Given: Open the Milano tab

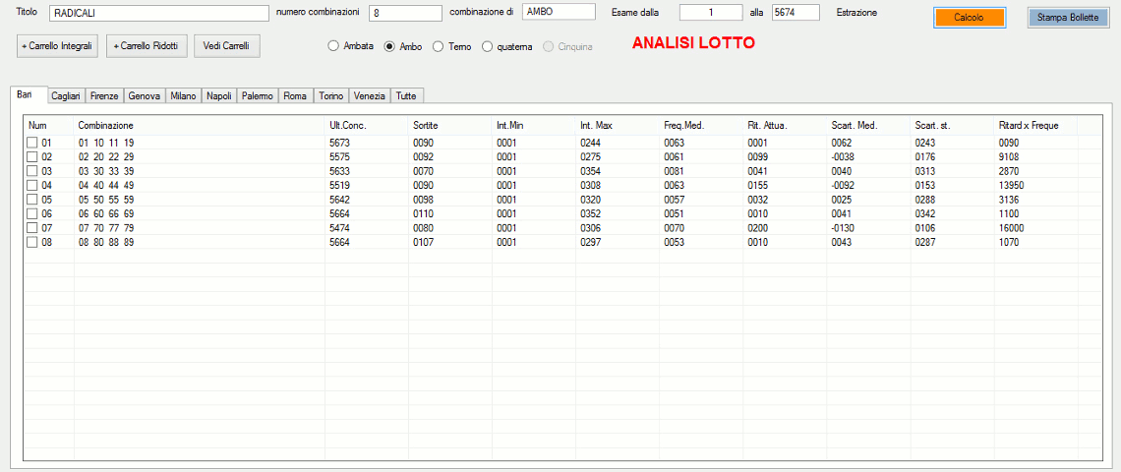Looking at the screenshot, I should pos(183,95).
